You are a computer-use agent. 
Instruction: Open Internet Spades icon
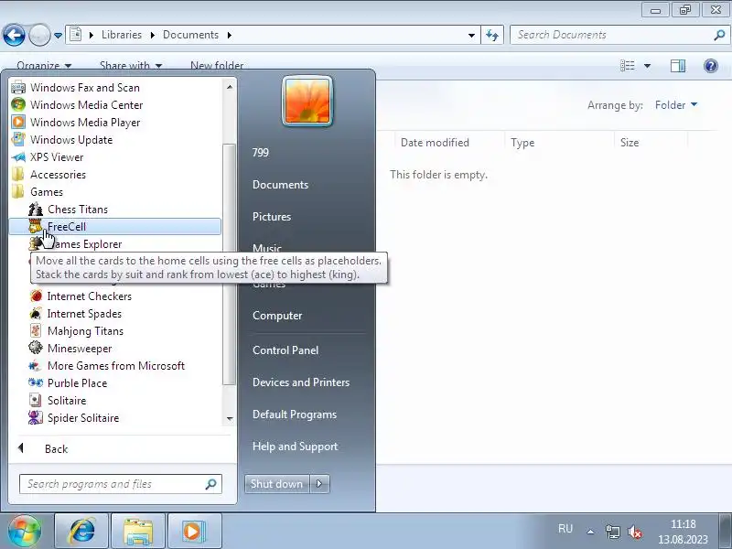click(36, 313)
